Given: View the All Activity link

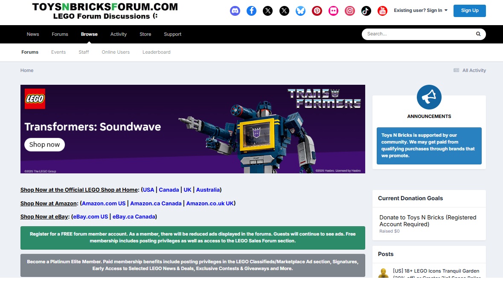Looking at the screenshot, I should pos(474,71).
